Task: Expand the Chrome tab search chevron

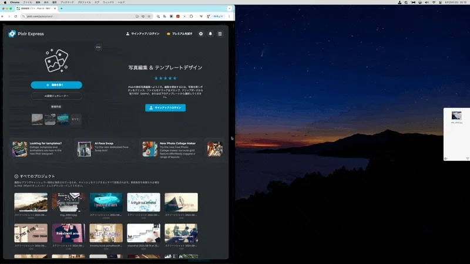Action: click(x=229, y=9)
